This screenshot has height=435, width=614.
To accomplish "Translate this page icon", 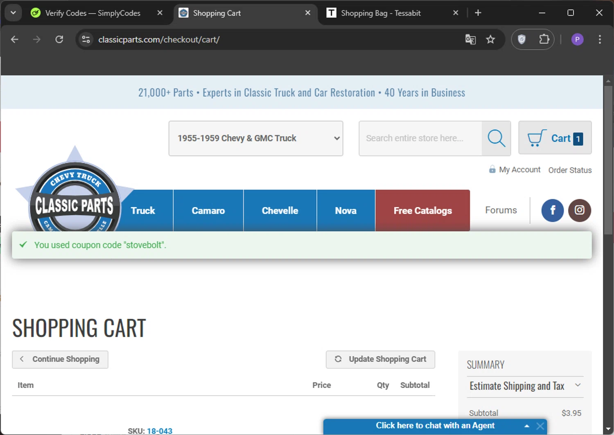I will (x=470, y=39).
